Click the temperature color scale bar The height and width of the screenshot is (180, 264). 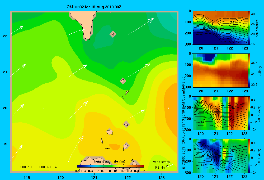tap(249, 28)
